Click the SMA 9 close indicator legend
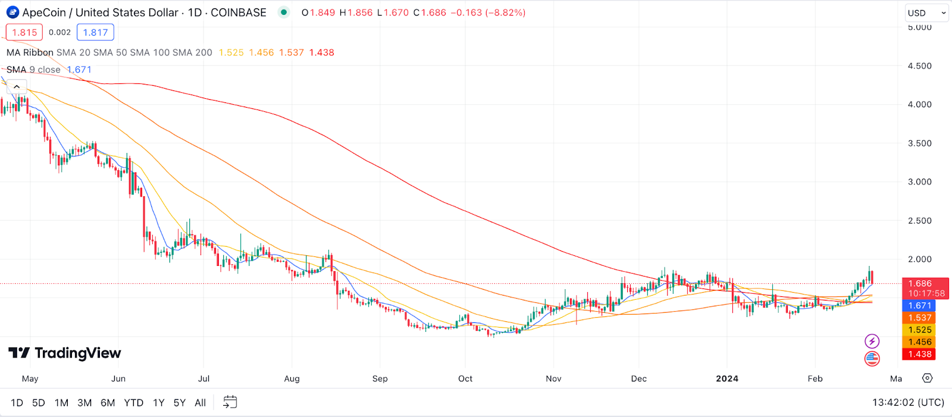The height and width of the screenshot is (417, 952). (33, 70)
